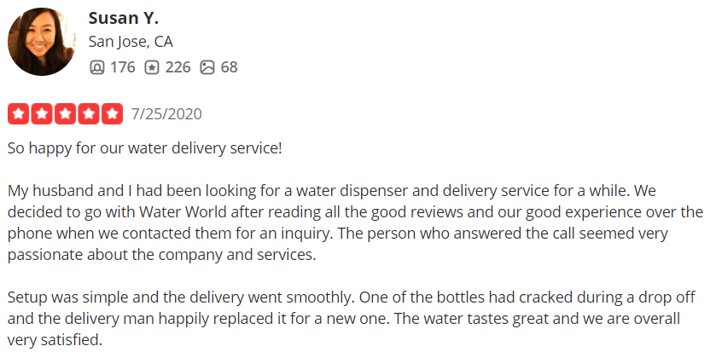710x358 pixels.
Task: Click the San Jose, CA location text
Action: pyautogui.click(x=131, y=42)
